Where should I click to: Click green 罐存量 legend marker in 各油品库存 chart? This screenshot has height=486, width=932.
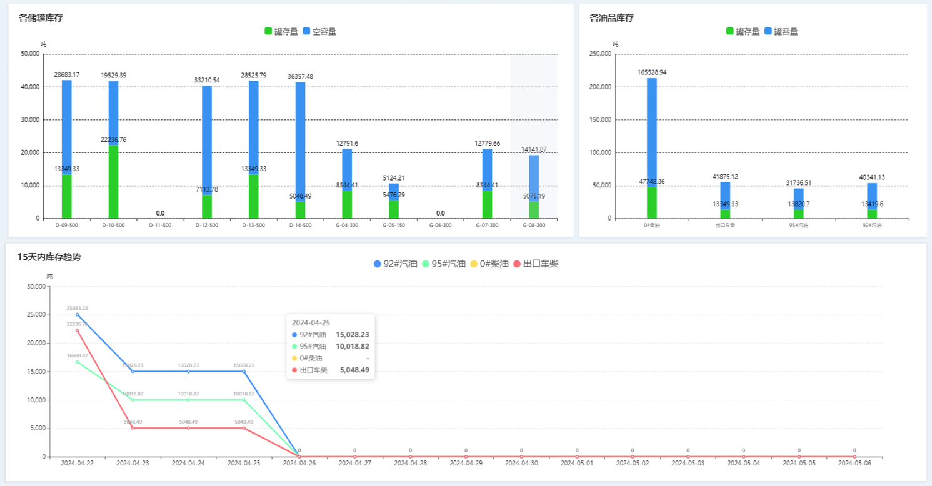[x=730, y=31]
